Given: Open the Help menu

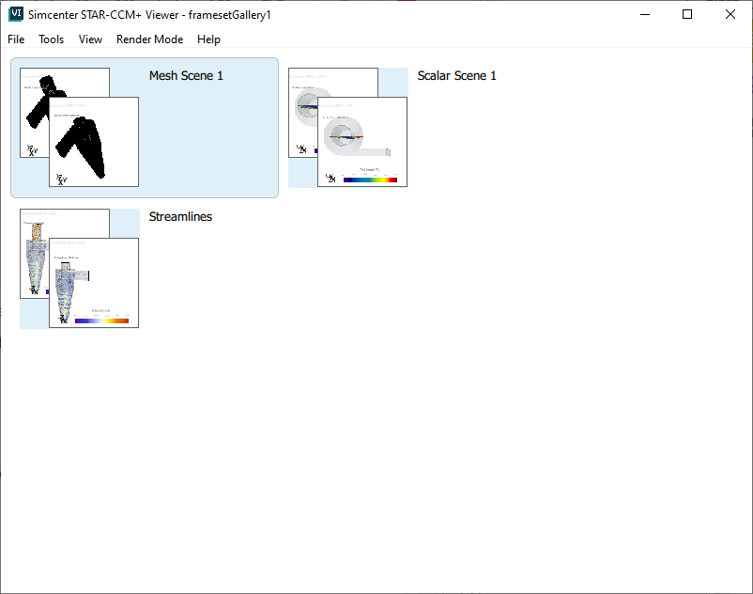Looking at the screenshot, I should [x=208, y=39].
